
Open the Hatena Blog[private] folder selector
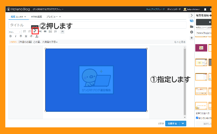coord(204,33)
